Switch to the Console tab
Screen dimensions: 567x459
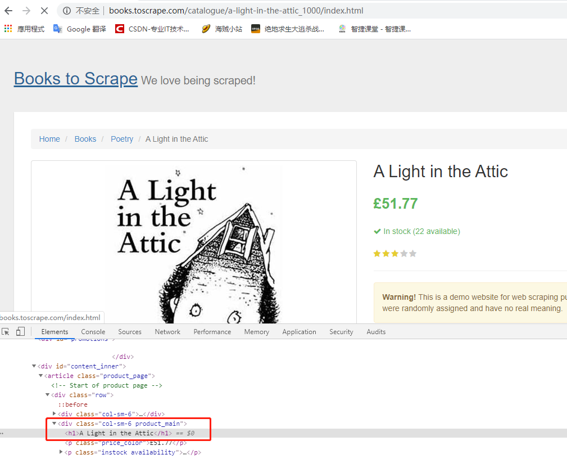click(x=93, y=331)
